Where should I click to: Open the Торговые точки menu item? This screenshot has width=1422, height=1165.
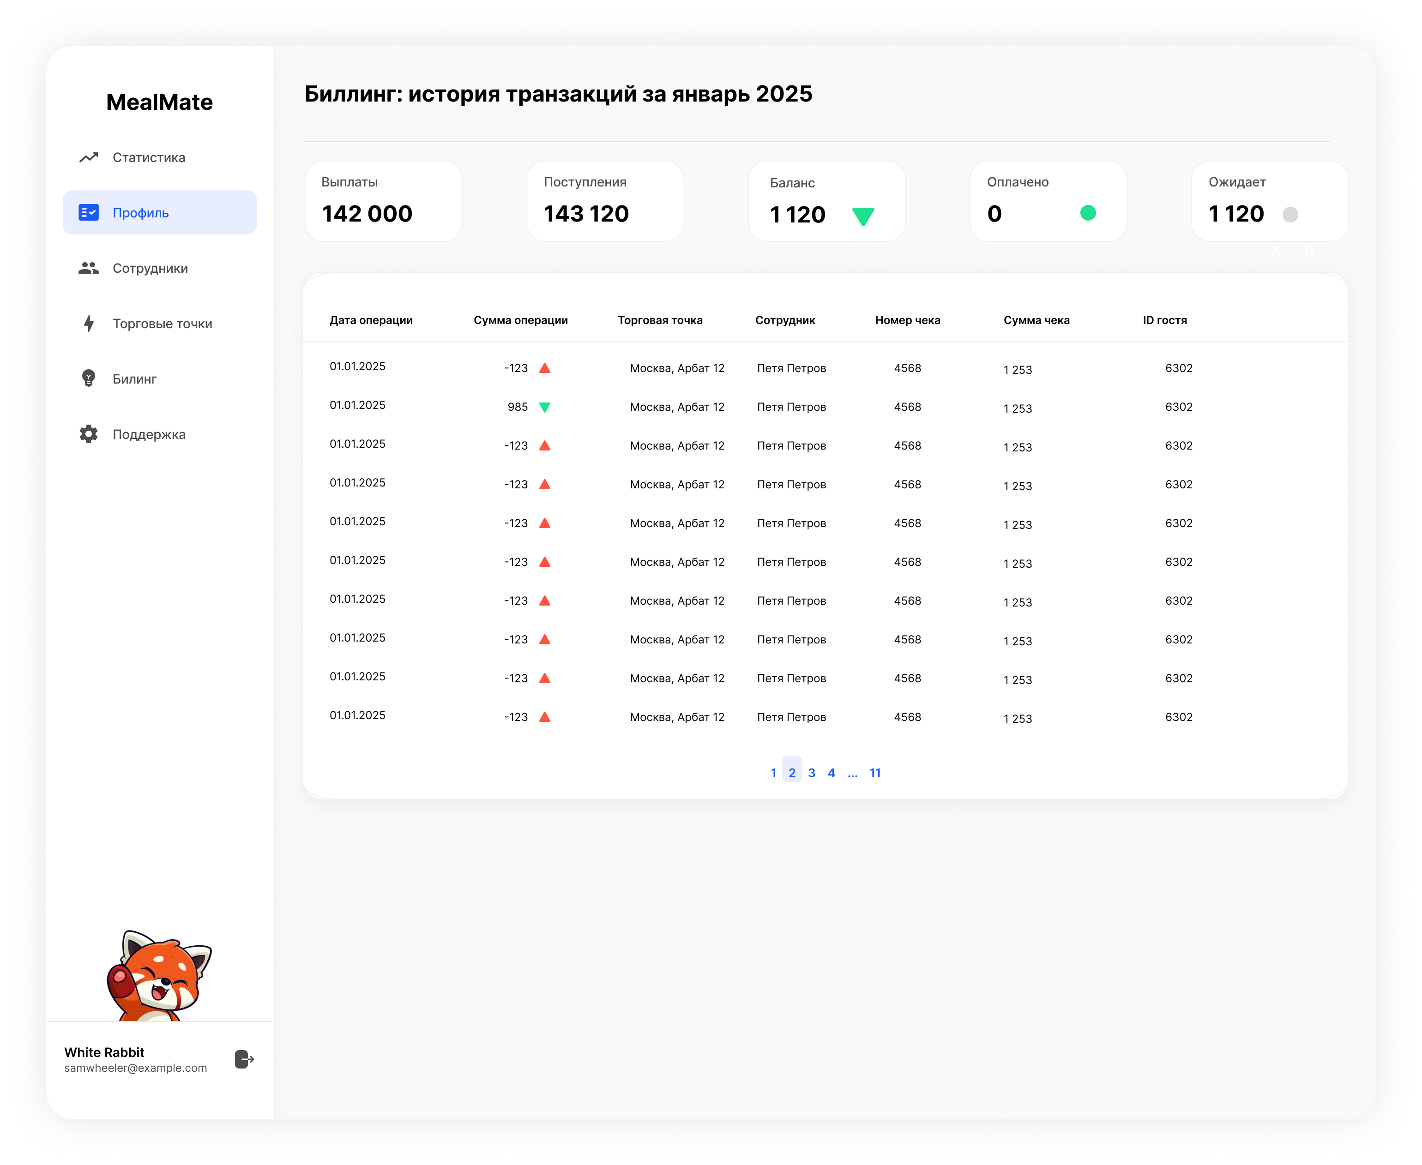click(163, 324)
